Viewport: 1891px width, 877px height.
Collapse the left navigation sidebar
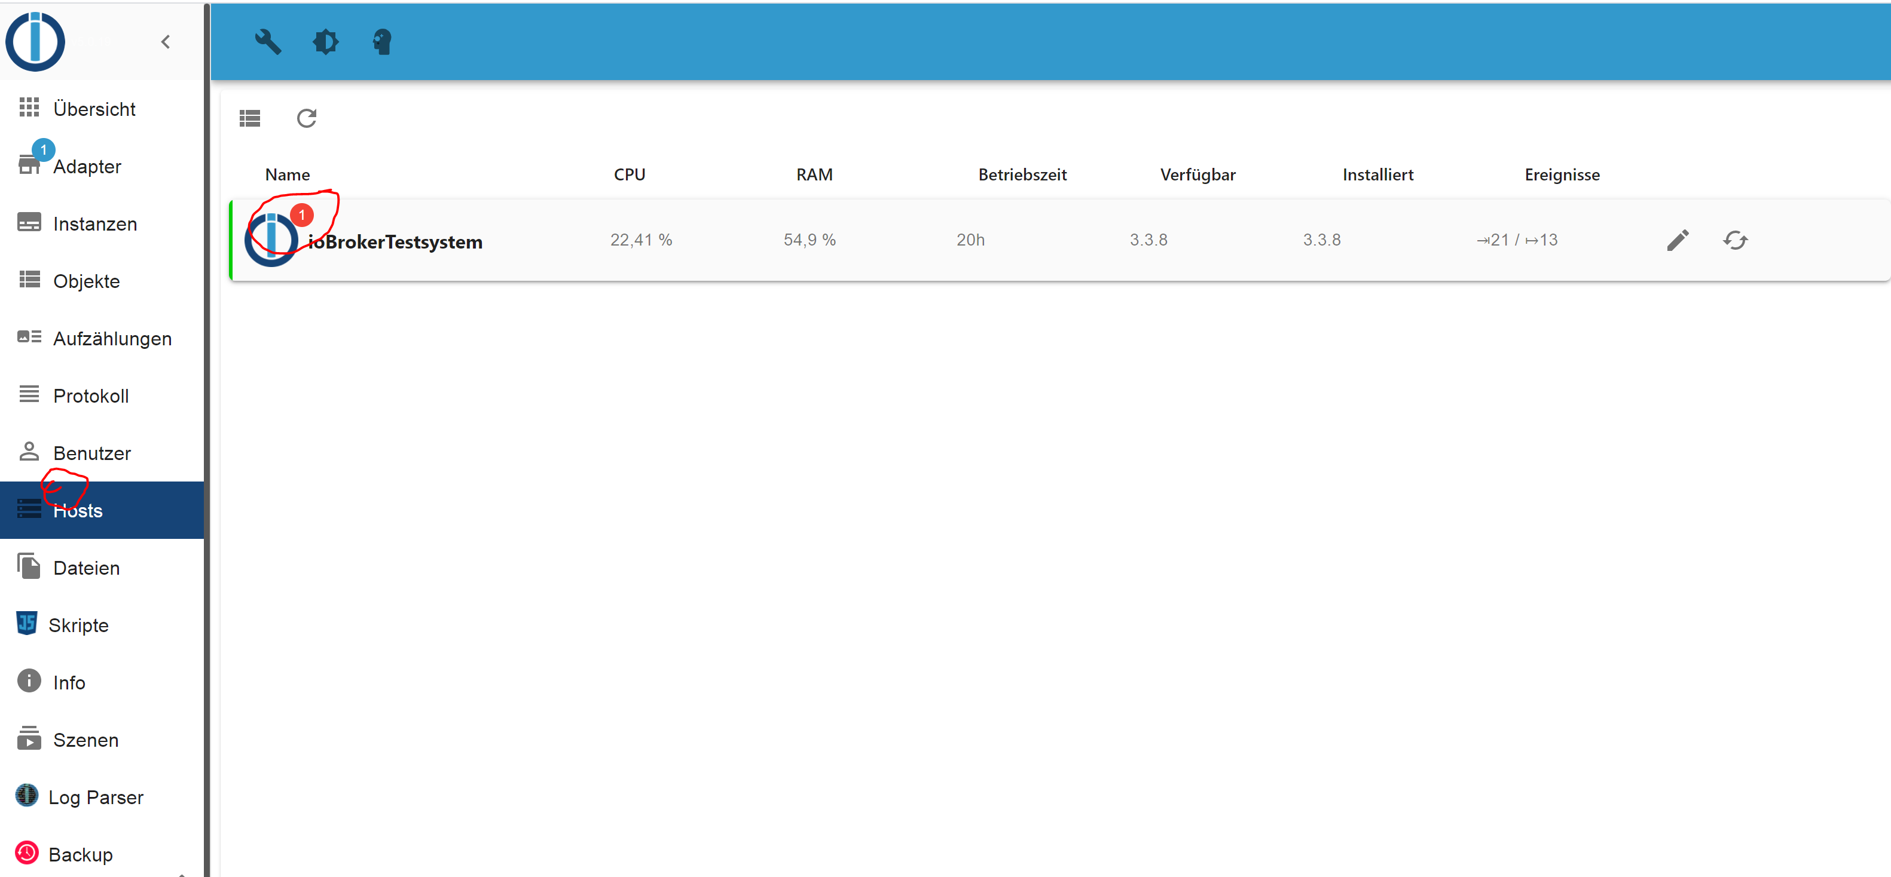pos(166,42)
